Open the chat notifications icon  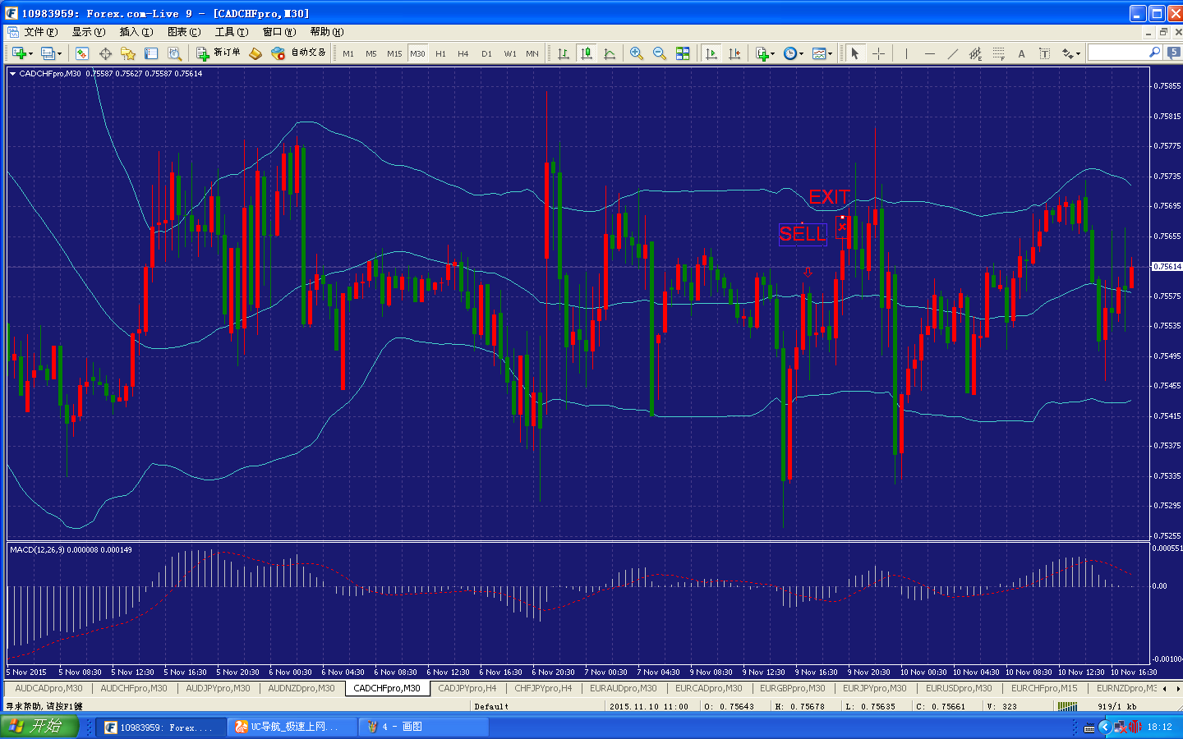click(1174, 53)
